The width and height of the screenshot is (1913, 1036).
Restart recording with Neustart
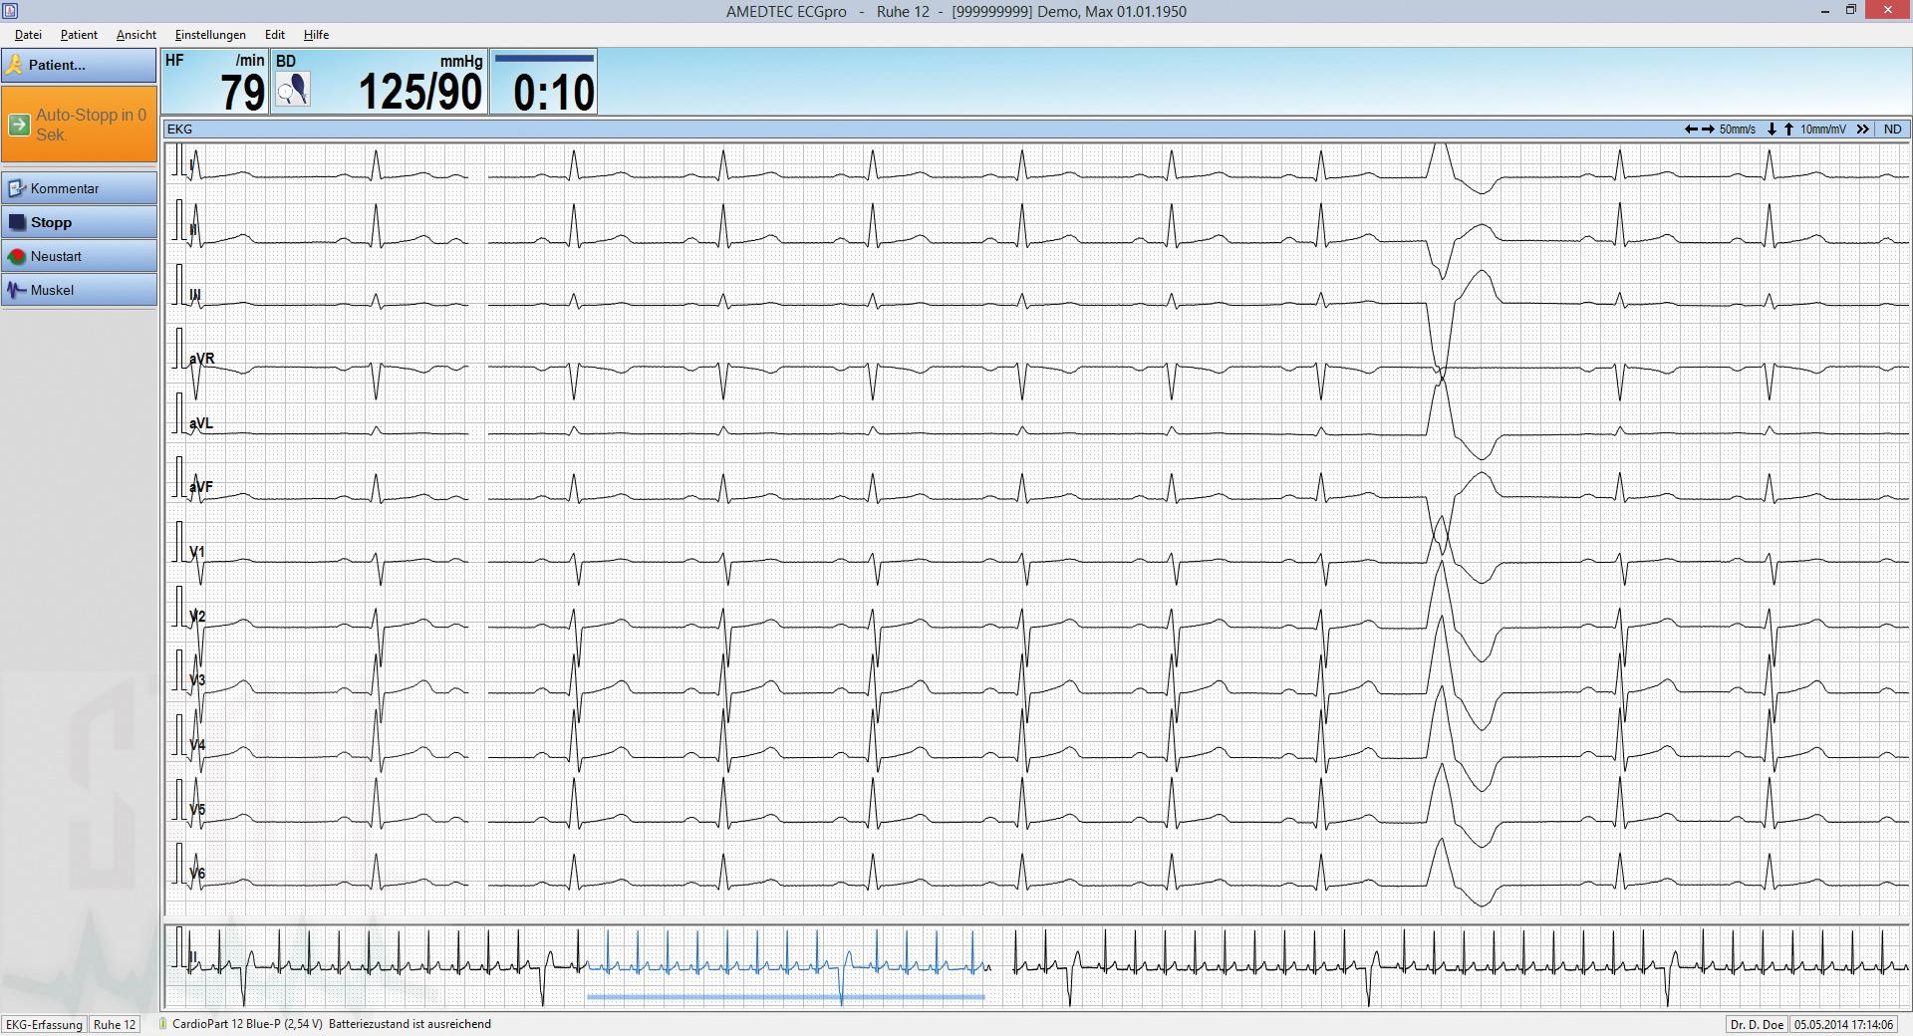click(x=80, y=256)
